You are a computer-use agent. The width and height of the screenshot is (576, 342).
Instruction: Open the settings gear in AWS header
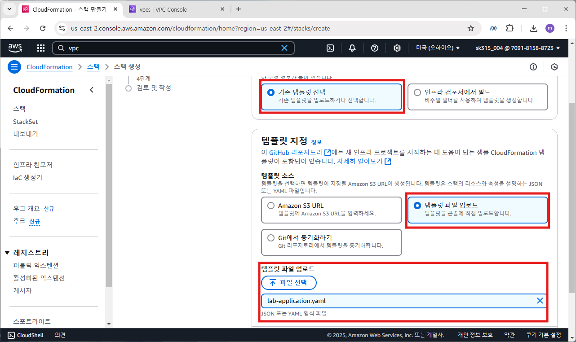(x=397, y=48)
